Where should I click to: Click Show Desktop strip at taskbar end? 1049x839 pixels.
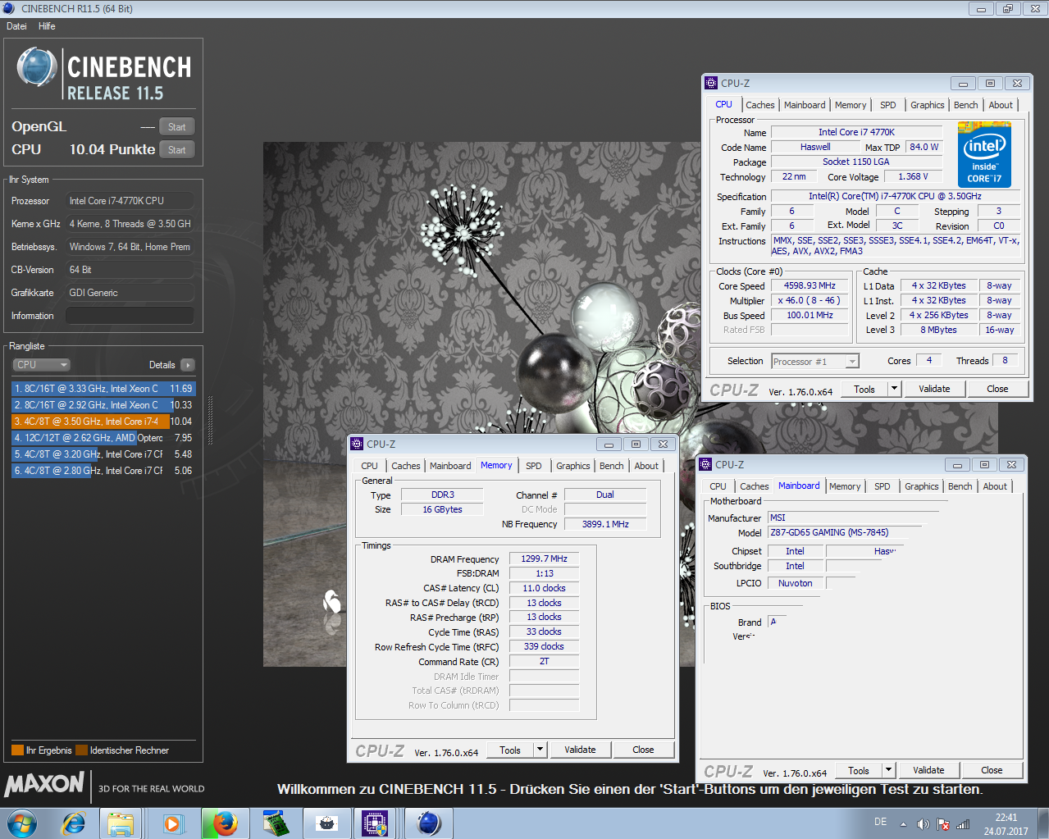1042,823
